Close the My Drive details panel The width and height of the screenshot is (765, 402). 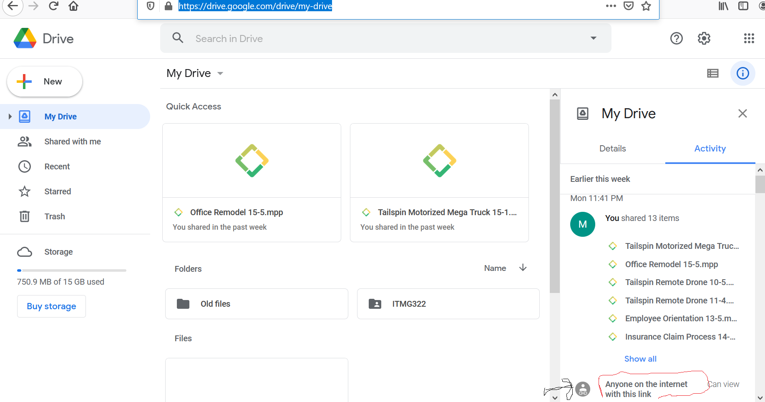click(742, 113)
